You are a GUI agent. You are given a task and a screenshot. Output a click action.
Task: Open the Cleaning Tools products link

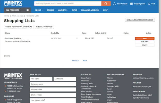87,83
